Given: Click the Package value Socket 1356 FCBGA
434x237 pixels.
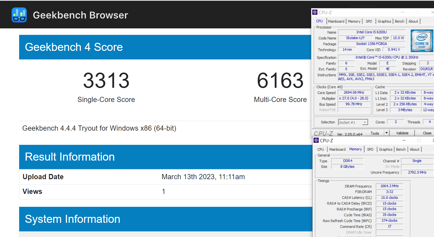Looking at the screenshot, I should 371,44.
